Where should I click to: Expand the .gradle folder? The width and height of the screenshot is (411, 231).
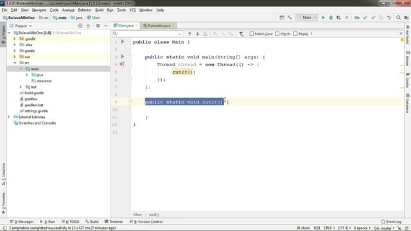coord(15,38)
